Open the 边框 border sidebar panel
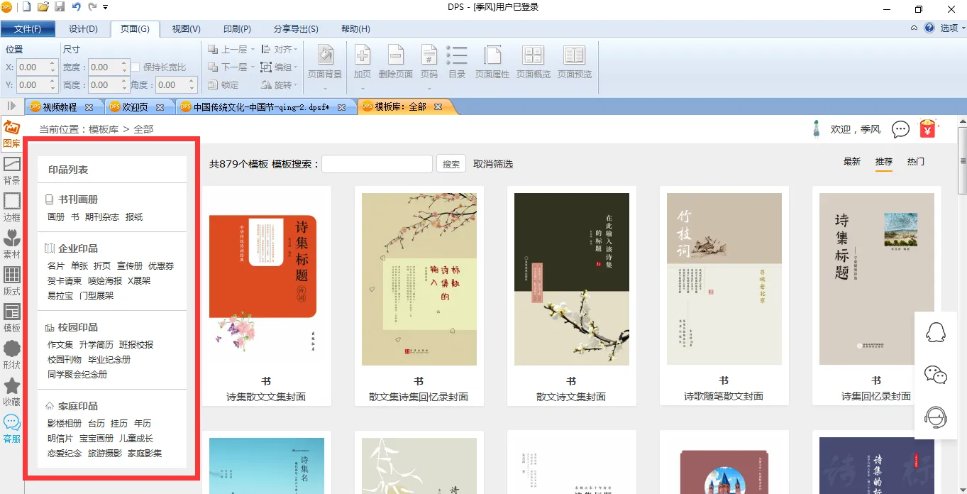The image size is (967, 494). click(11, 207)
